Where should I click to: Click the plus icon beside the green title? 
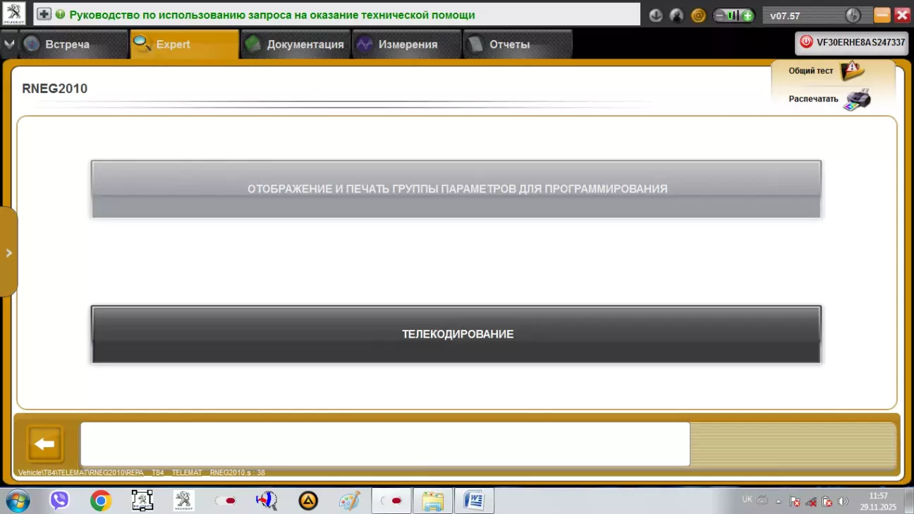click(x=44, y=15)
